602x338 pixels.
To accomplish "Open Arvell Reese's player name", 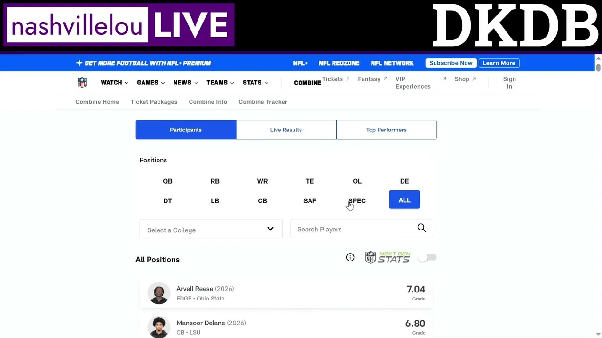I will tap(195, 289).
